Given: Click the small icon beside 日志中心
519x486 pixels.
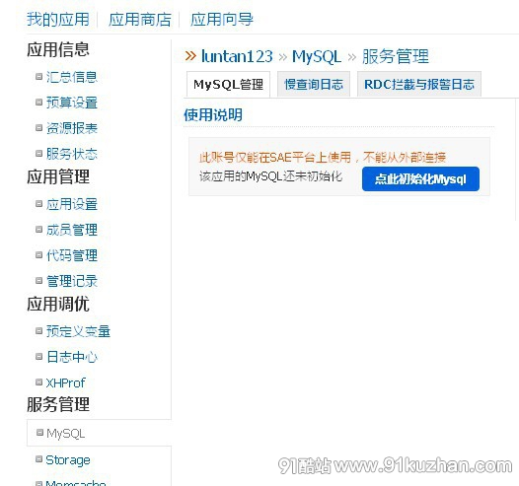Looking at the screenshot, I should click(x=39, y=356).
